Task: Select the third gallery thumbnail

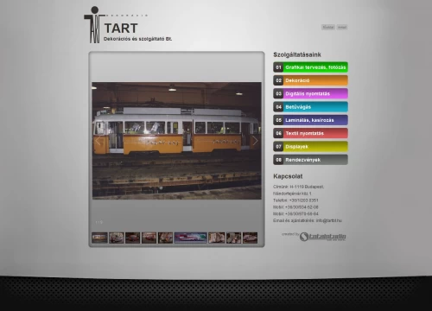Action: (133, 238)
